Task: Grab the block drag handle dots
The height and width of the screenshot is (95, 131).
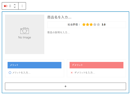Action: [10, 6]
